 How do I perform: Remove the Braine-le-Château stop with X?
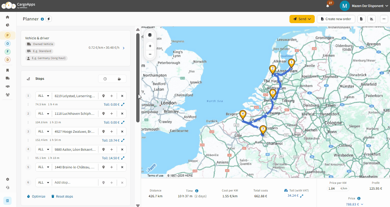point(122,167)
